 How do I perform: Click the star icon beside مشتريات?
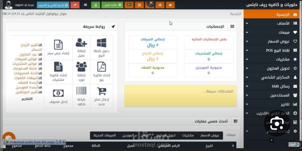coord(295,59)
